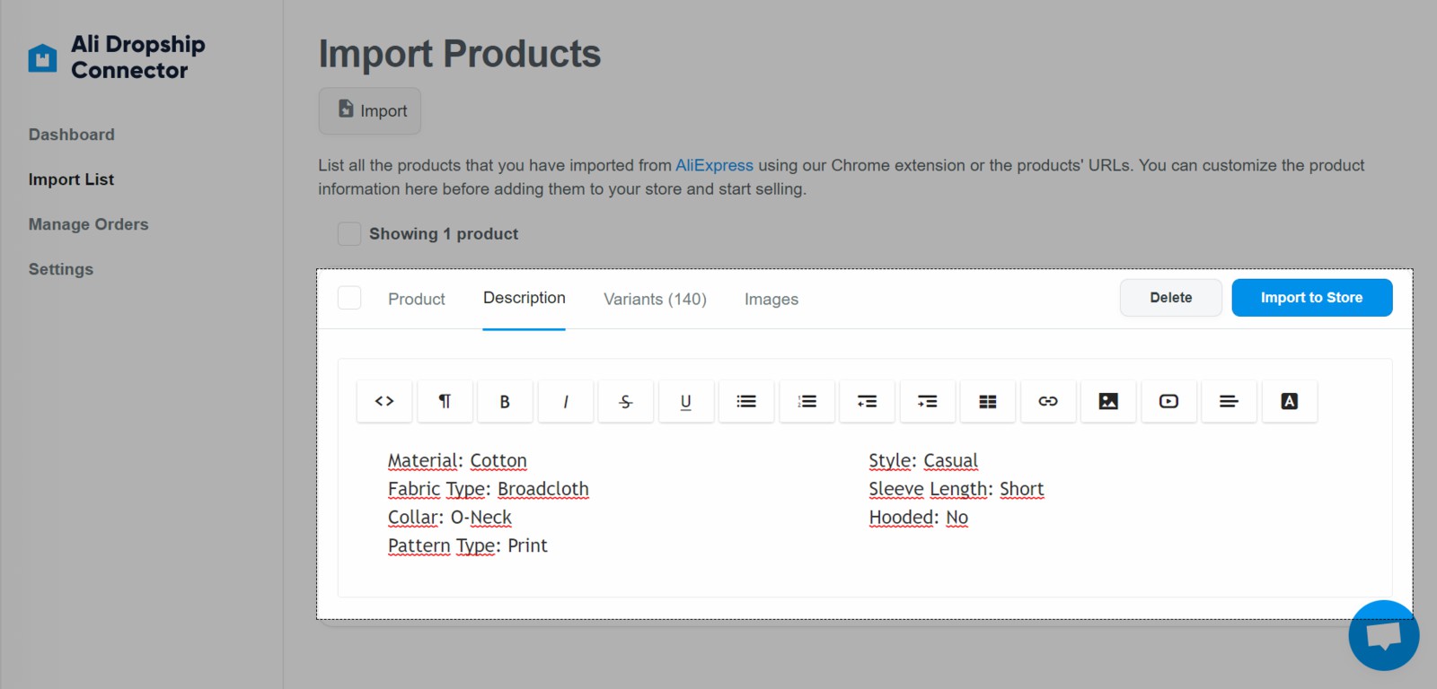The height and width of the screenshot is (689, 1437).
Task: Apply strikethrough formatting
Action: click(626, 401)
